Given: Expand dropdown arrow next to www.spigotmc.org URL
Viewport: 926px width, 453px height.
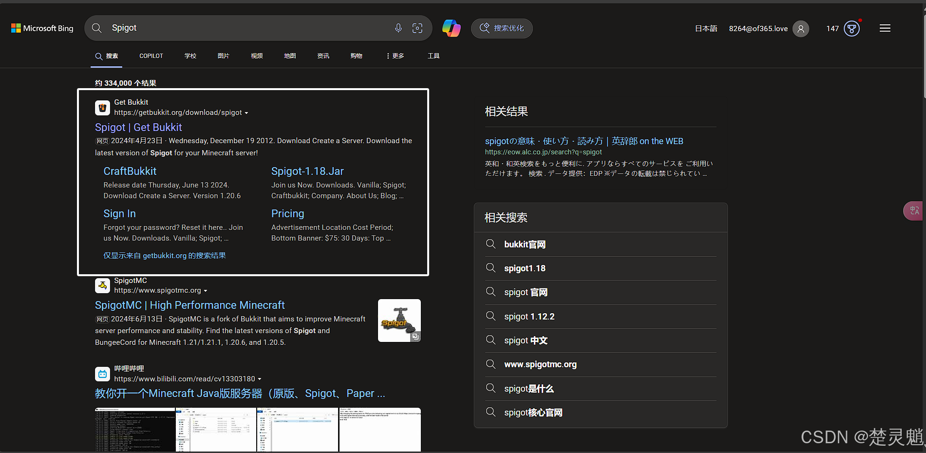Looking at the screenshot, I should [206, 291].
